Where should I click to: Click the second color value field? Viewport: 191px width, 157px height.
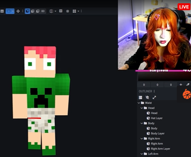click(157, 85)
